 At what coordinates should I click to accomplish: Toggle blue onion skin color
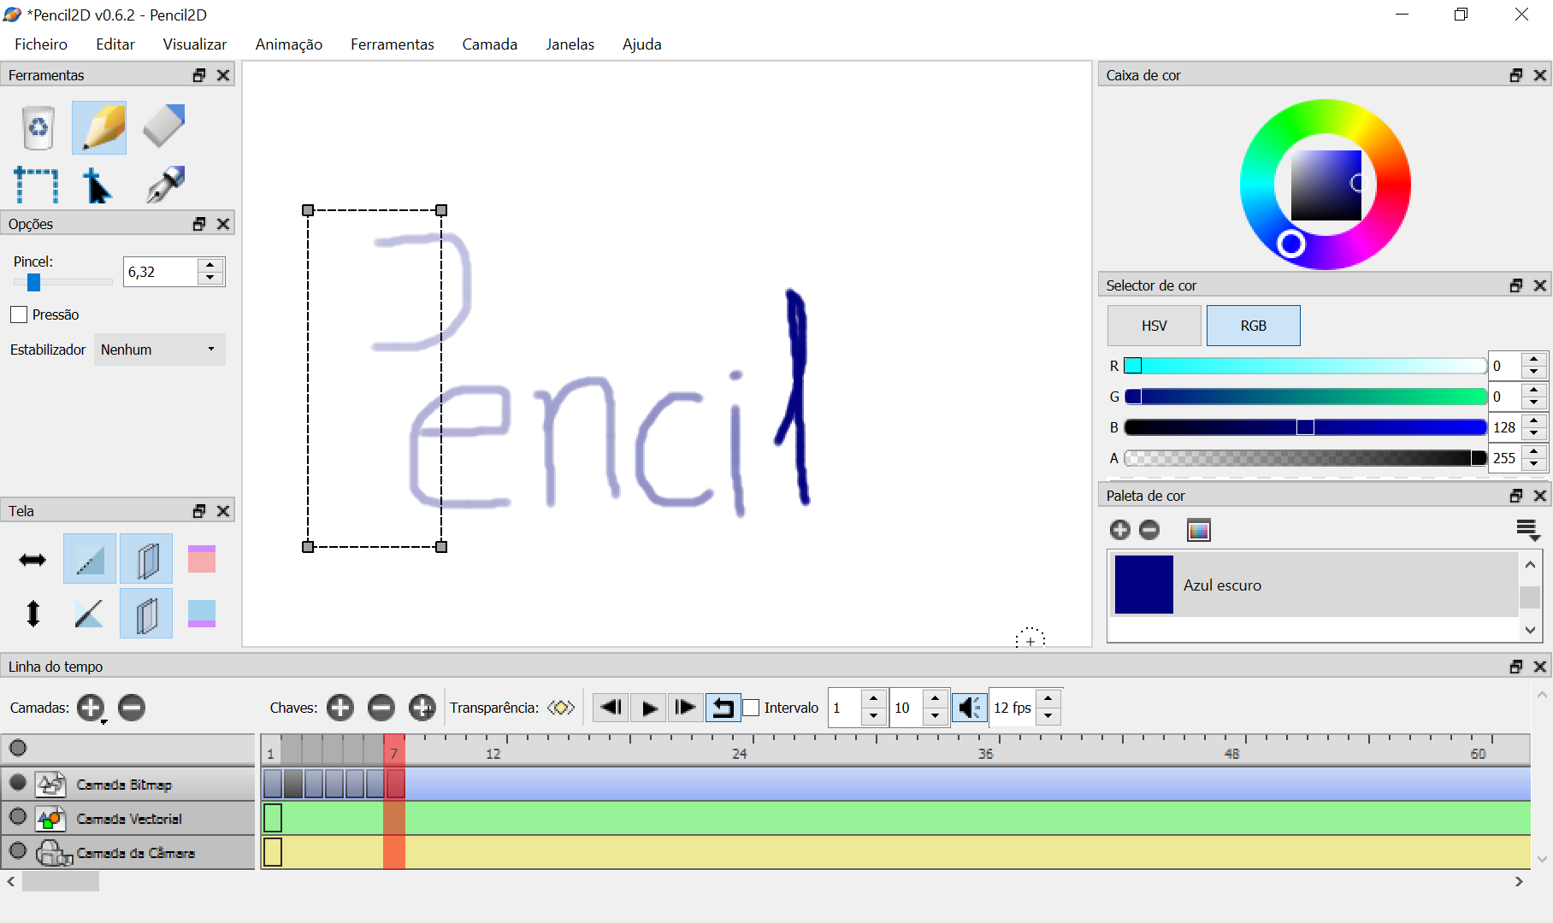pyautogui.click(x=202, y=614)
